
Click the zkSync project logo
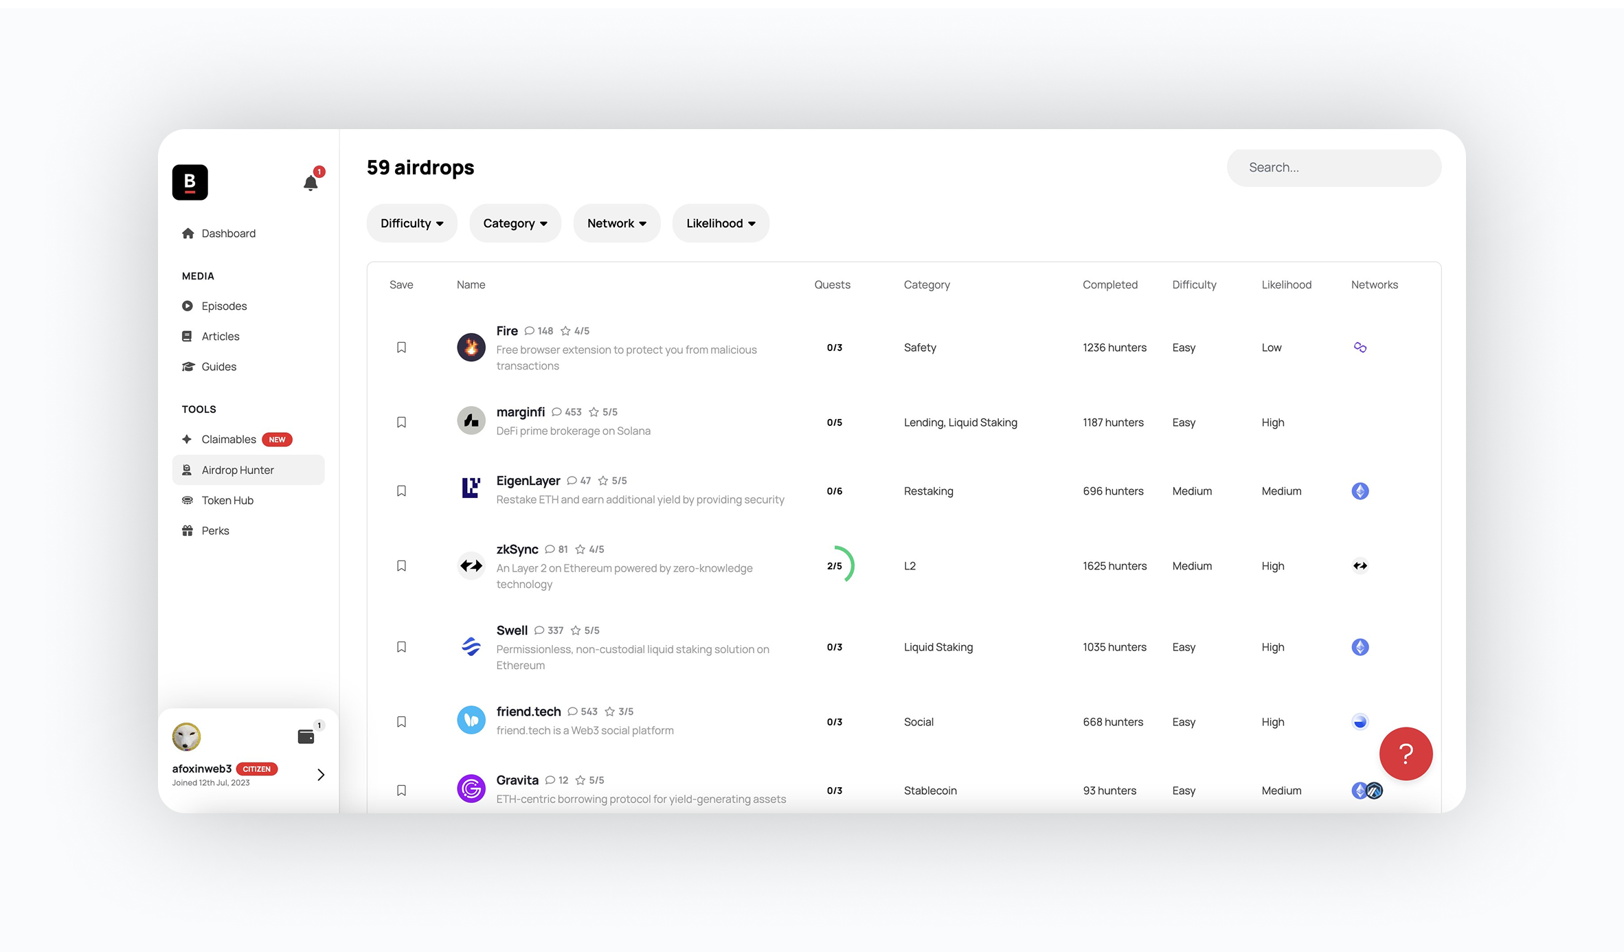471,566
